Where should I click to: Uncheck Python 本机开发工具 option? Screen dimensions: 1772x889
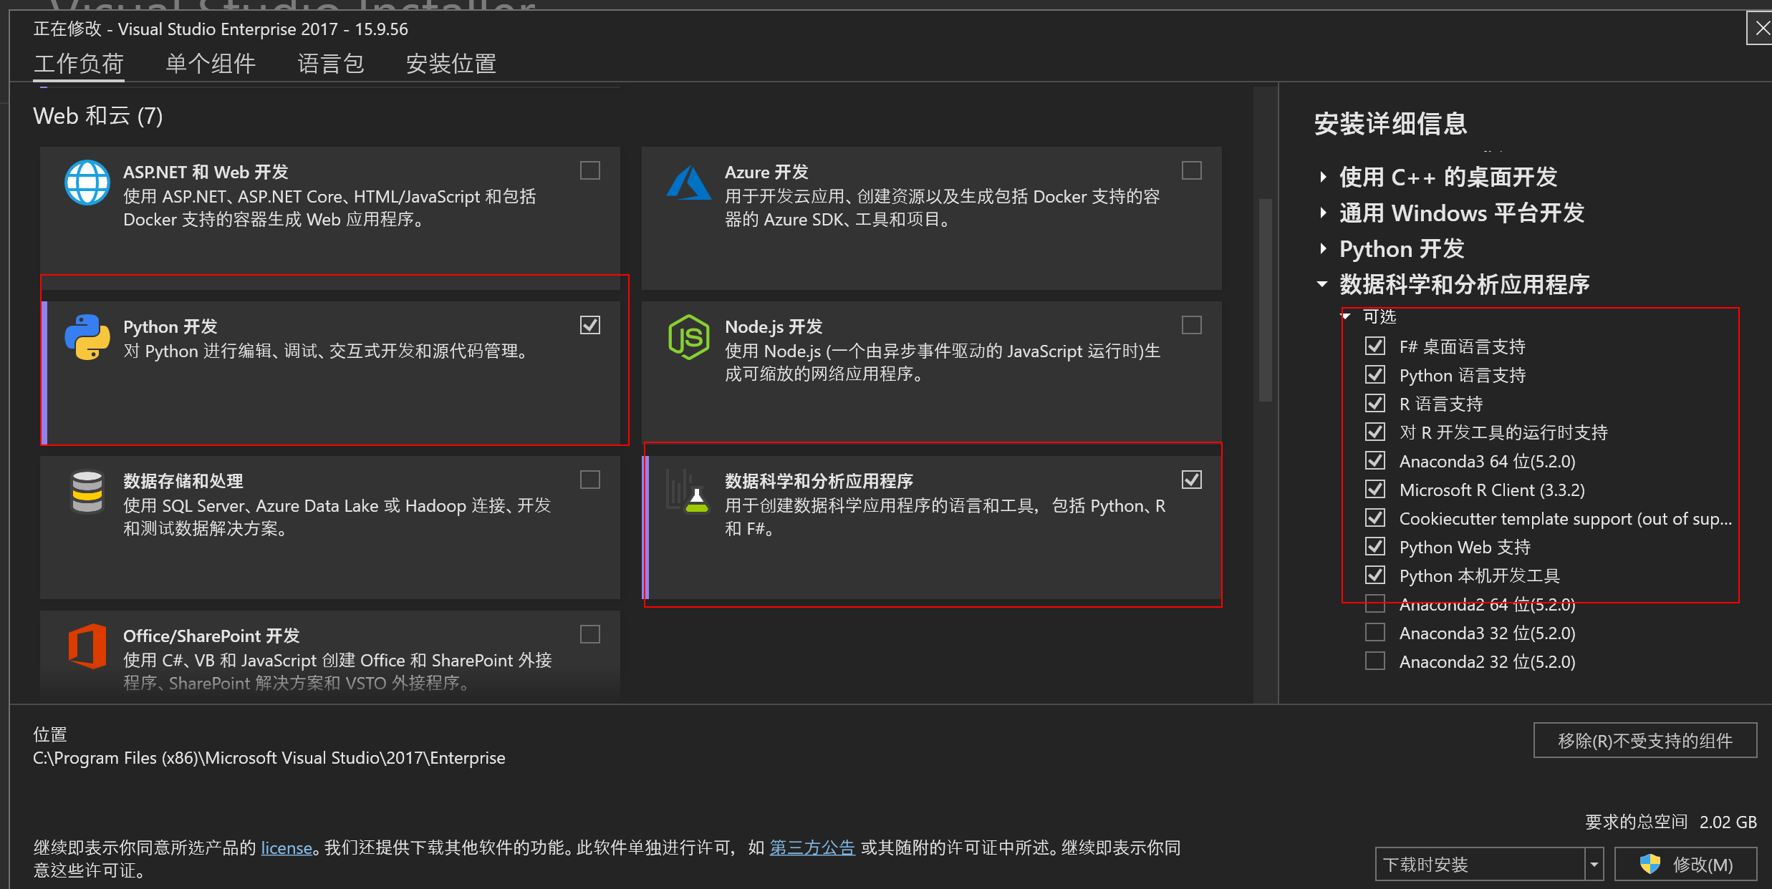point(1375,575)
